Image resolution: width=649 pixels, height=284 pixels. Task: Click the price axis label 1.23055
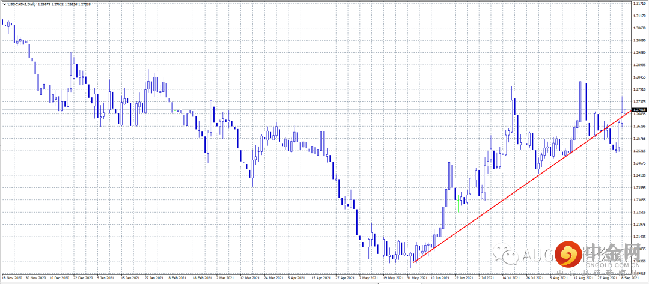[x=640, y=200]
